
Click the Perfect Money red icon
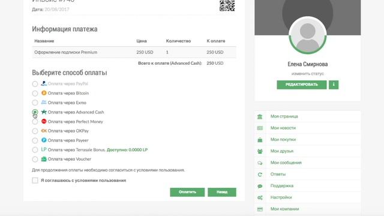pos(44,121)
